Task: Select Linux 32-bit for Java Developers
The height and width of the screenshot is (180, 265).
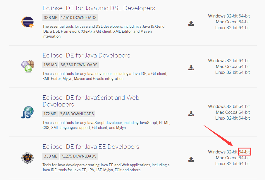Action: point(232,72)
